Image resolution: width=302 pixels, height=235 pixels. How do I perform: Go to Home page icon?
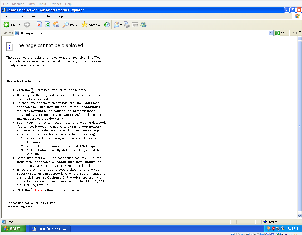pyautogui.click(x=56, y=25)
